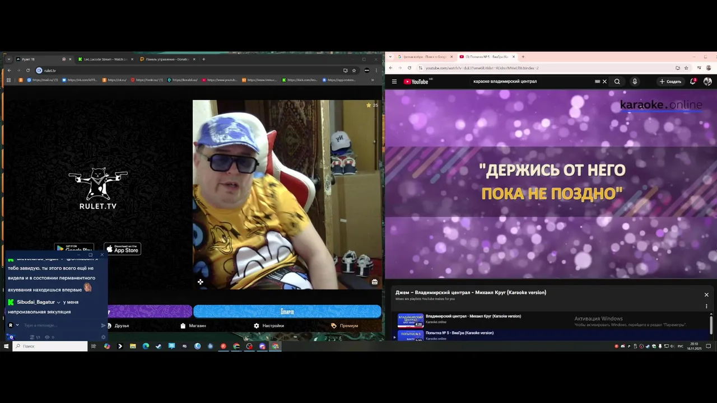Bookmark the YouTube page with star
This screenshot has height=403, width=717.
click(x=686, y=68)
